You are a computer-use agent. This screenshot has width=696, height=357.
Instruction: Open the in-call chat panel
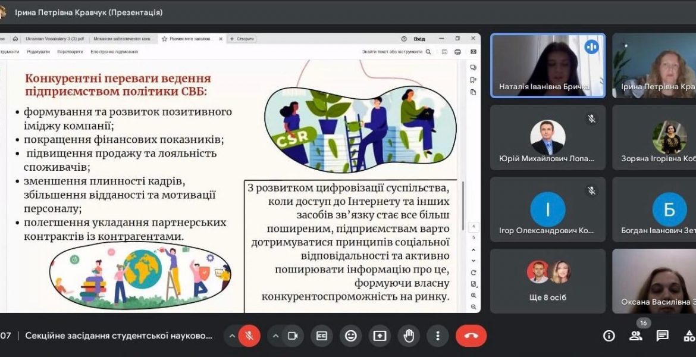pyautogui.click(x=662, y=336)
